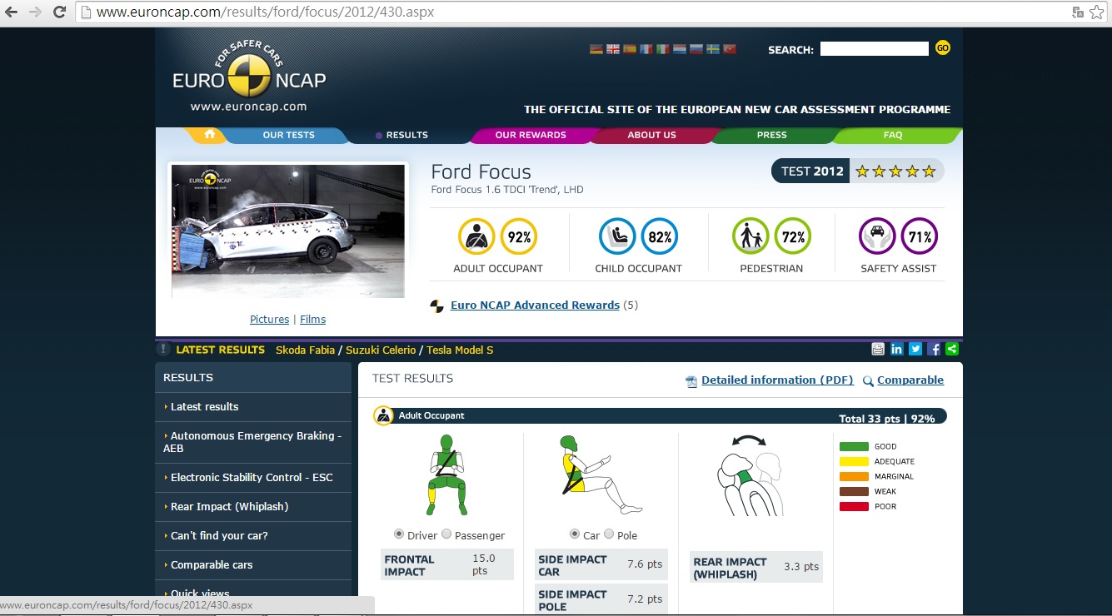
Task: Bookmark this page with the star
Action: pos(1098,12)
